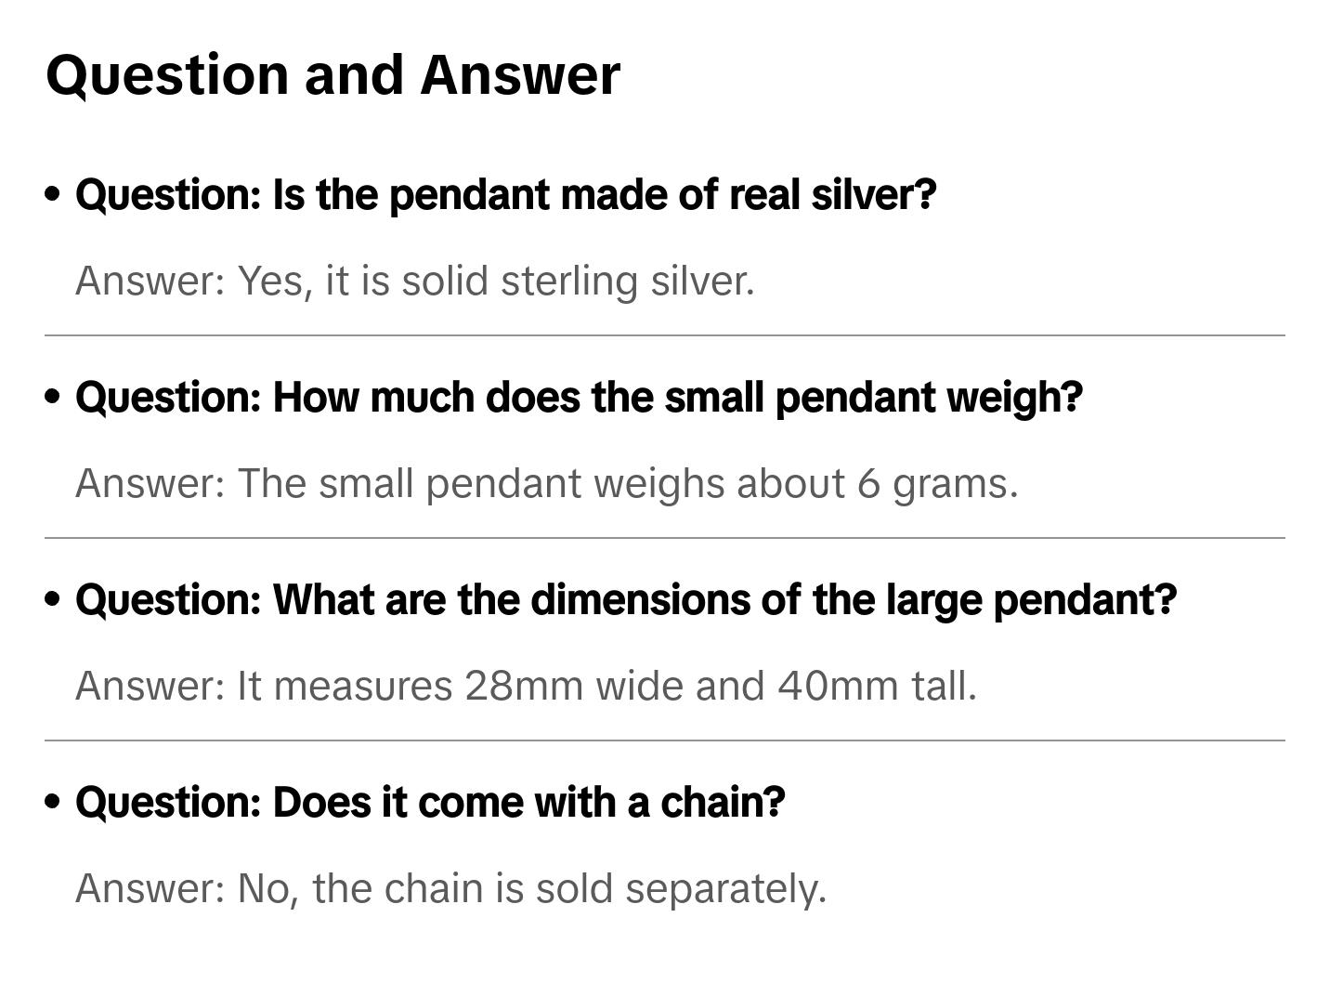The height and width of the screenshot is (996, 1330).
Task: Click the word "Answer:" before "No, the chain"
Action: point(150,888)
